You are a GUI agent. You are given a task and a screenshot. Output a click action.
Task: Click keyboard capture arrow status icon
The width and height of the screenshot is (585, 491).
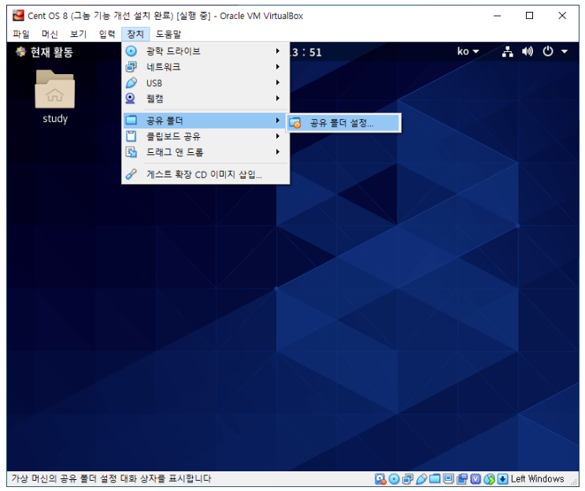[502, 479]
